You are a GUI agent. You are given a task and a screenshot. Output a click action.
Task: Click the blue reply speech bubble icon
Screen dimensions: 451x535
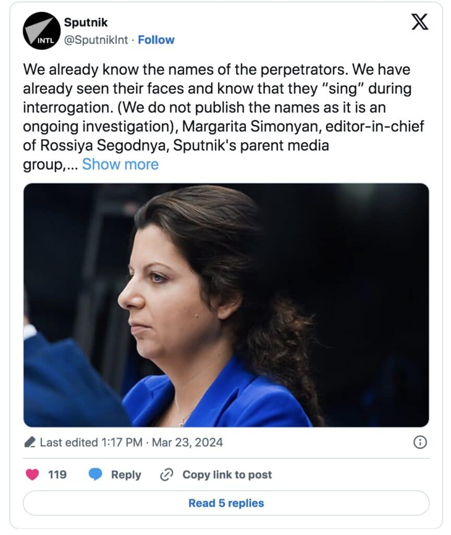pos(95,474)
